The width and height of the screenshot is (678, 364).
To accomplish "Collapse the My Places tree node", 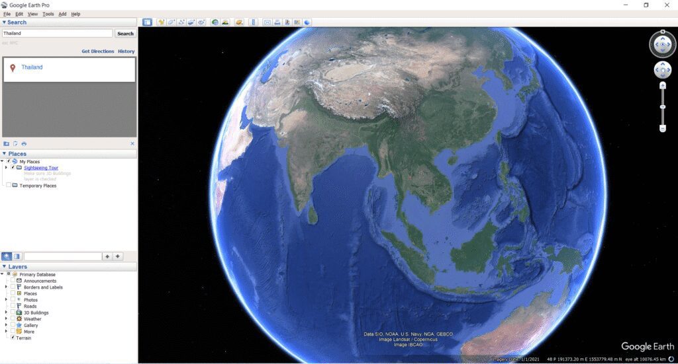I will point(3,161).
